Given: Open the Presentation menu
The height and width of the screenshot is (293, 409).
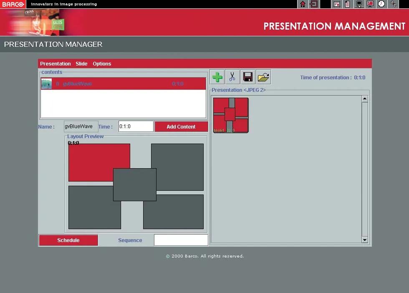Looking at the screenshot, I should tap(56, 64).
